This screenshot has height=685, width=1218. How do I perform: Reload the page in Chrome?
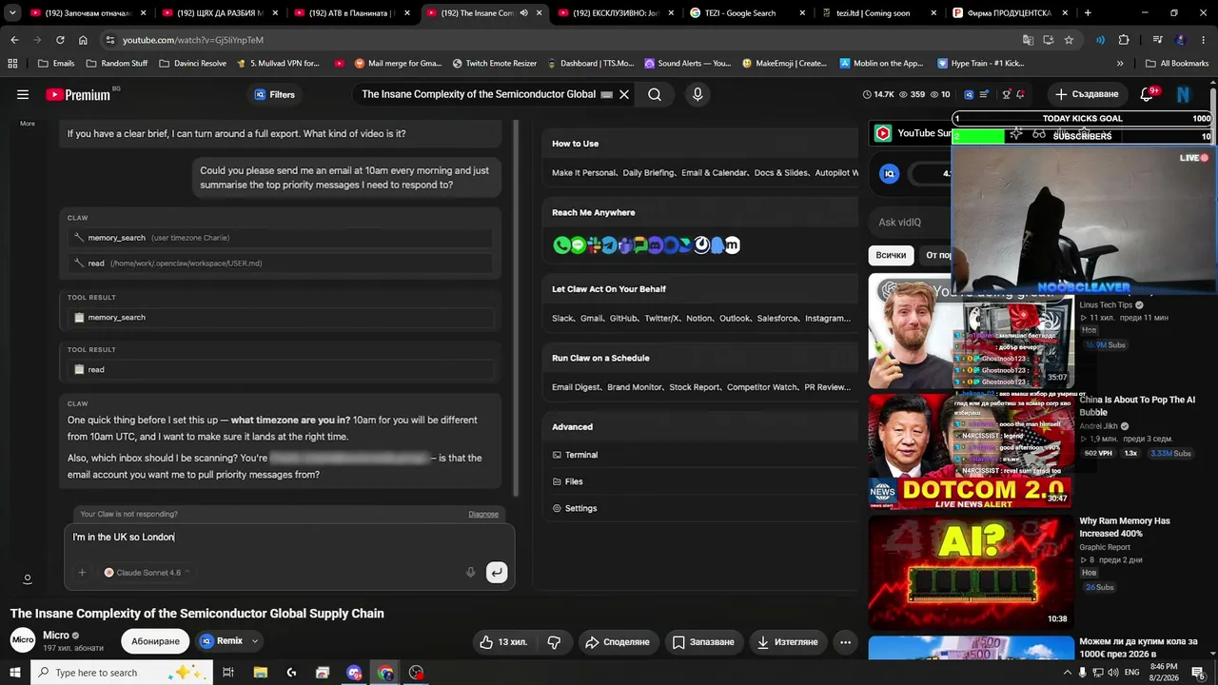coord(60,40)
